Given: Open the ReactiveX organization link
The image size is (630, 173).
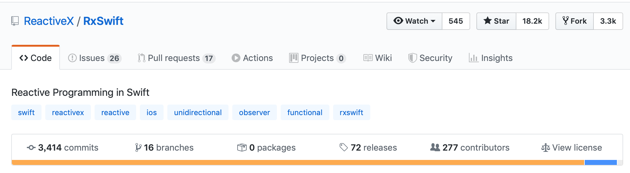Looking at the screenshot, I should tap(49, 21).
